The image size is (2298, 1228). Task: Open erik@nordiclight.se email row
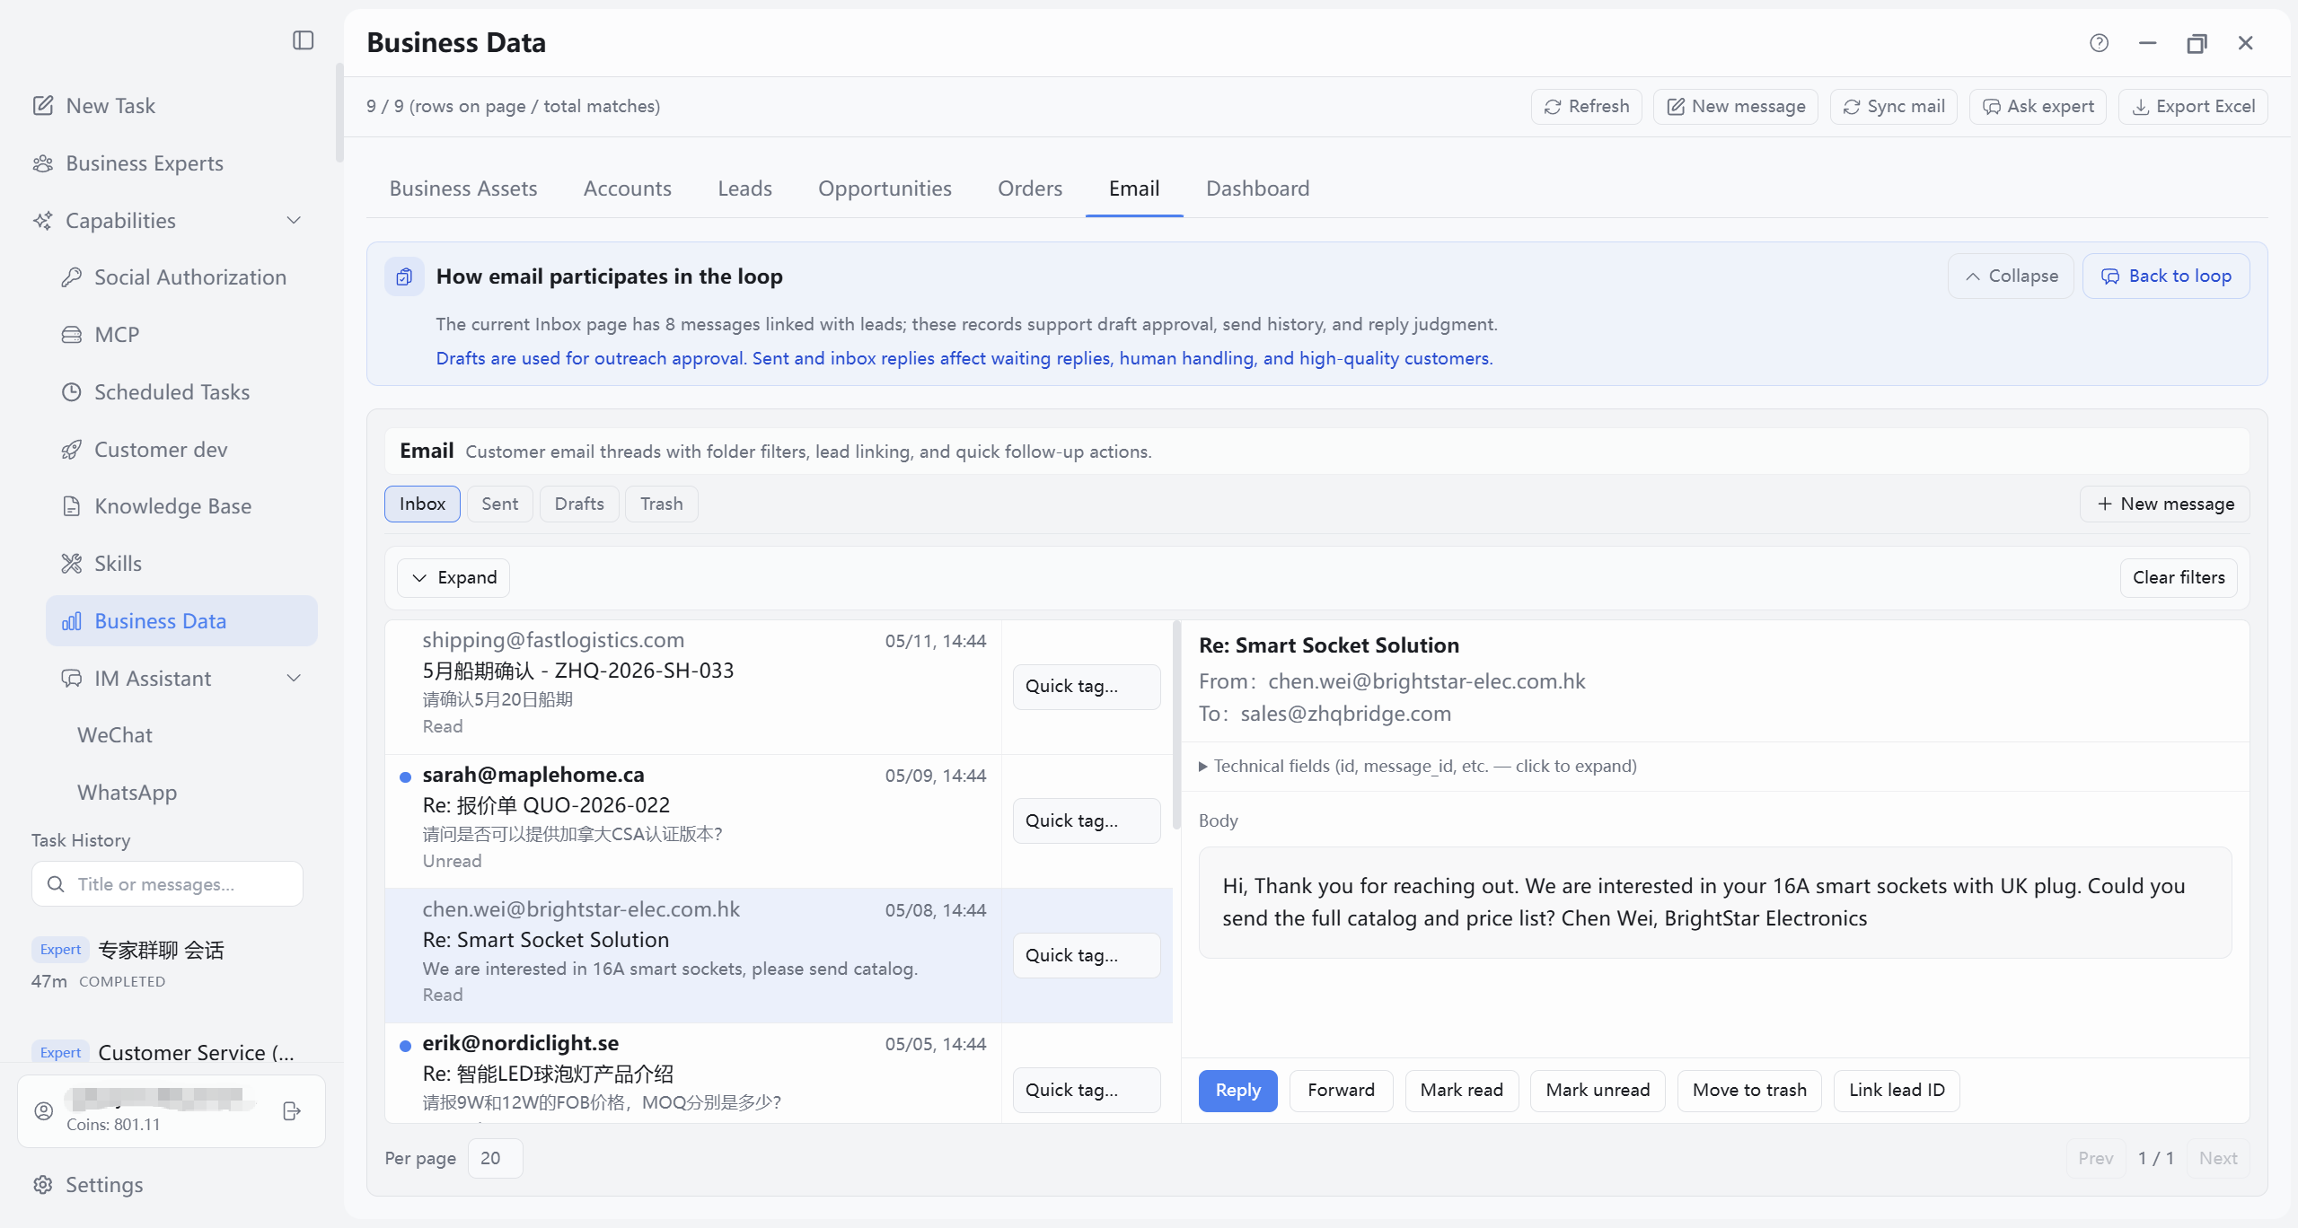[x=692, y=1074]
